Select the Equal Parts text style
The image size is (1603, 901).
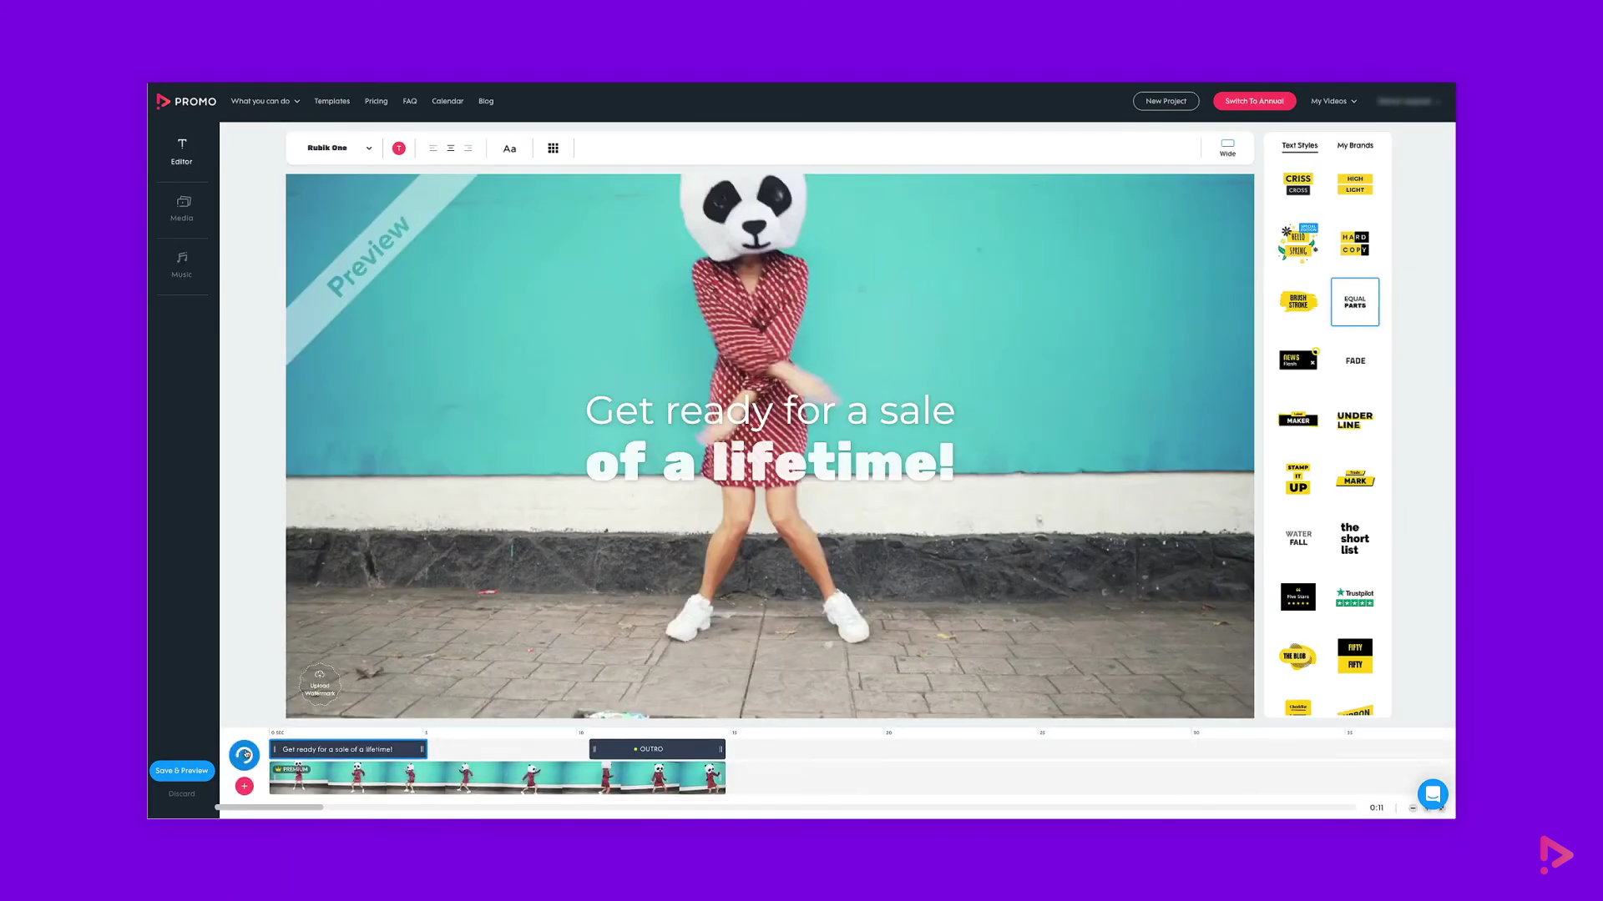(x=1354, y=301)
